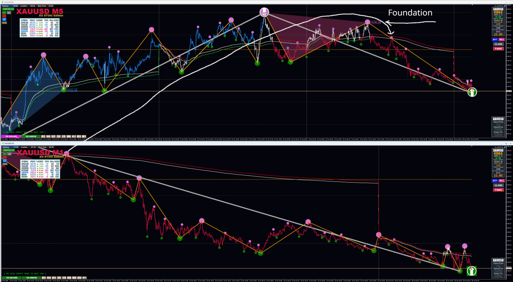The image size is (513, 282).
Task: Click the 4131.52 price label on M5 chart
Action: [72, 90]
